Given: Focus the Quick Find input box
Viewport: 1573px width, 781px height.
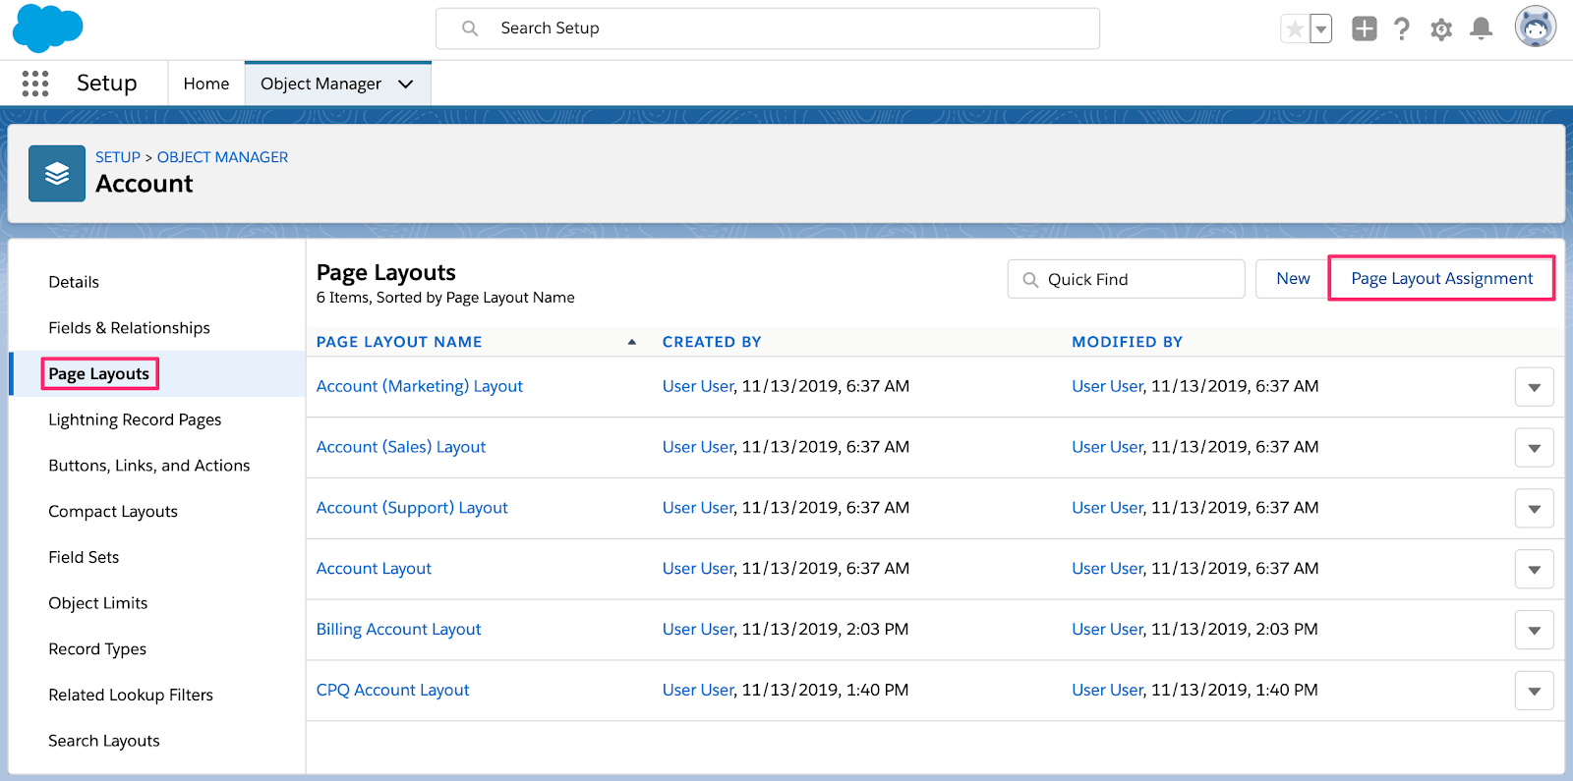Looking at the screenshot, I should pyautogui.click(x=1127, y=279).
